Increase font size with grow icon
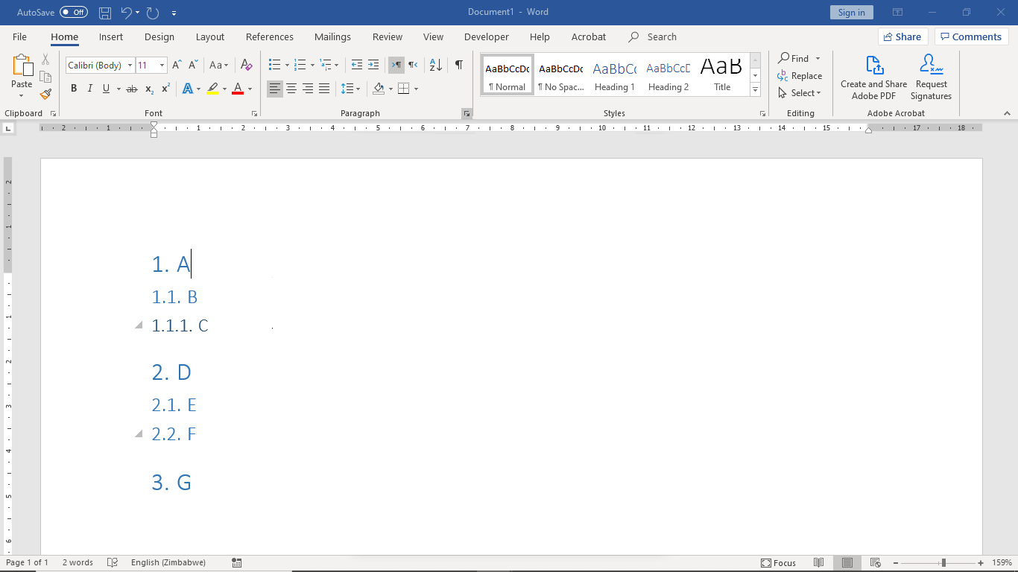Screen dimensions: 1018x572 tap(177, 66)
